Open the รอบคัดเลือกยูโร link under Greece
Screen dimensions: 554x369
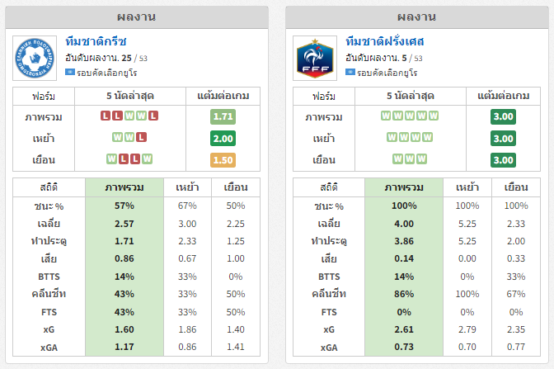(106, 73)
